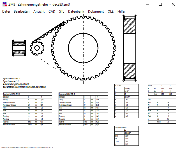Screen dimensions: 180x148
Task: Open the Dokument menu
Action: [96, 11]
